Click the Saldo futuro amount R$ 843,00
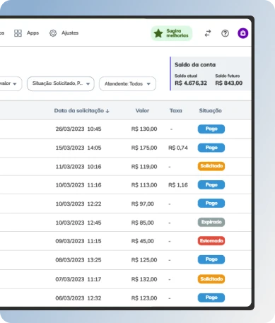275x323 pixels. click(x=229, y=83)
